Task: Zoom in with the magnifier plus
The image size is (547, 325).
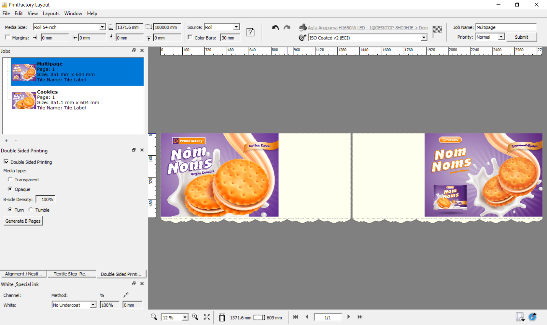Action: (x=195, y=317)
